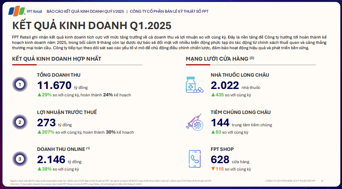Click the DOANH THU ONLINE label

coord(61,149)
